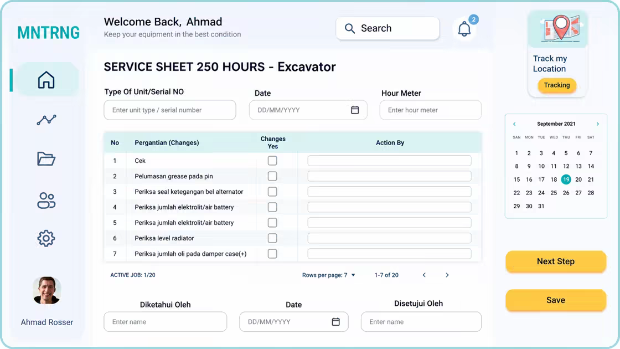
Task: Click Action By field for Cek row
Action: 390,161
